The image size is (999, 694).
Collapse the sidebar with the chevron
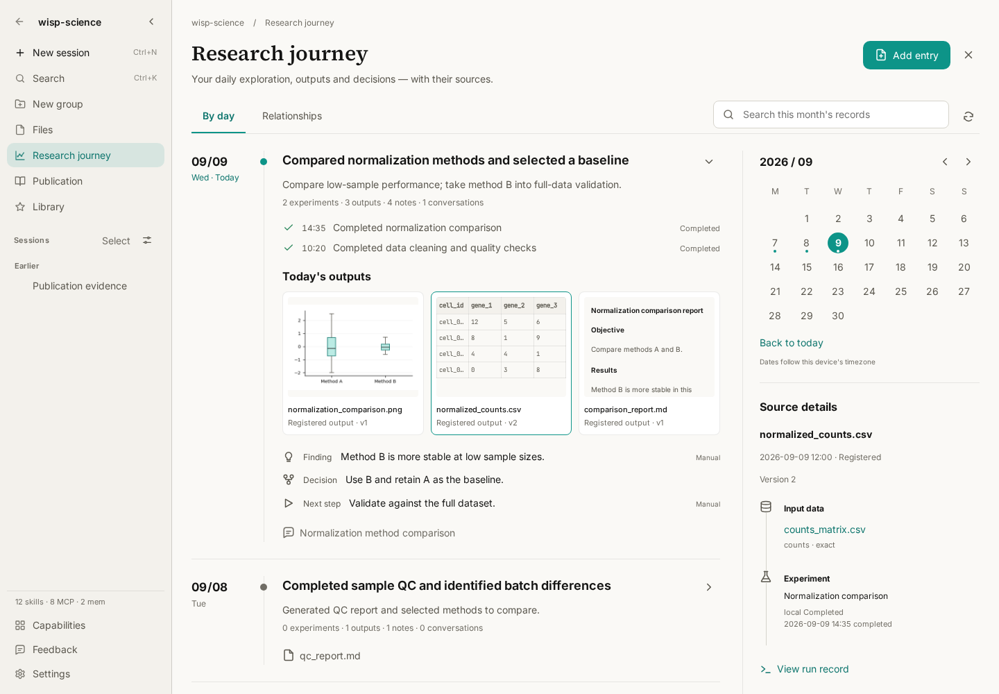pos(151,22)
